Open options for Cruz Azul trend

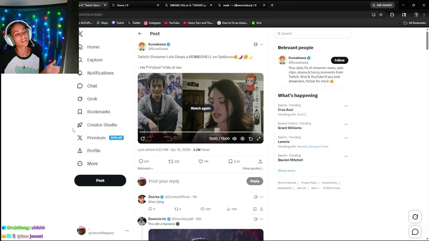pyautogui.click(x=346, y=106)
